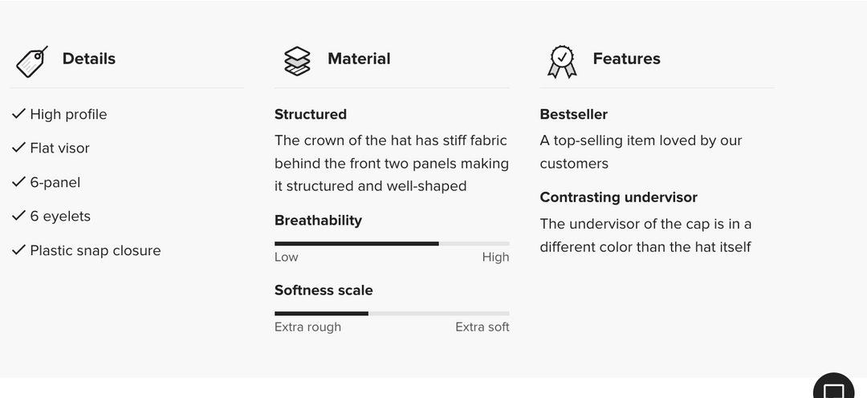The width and height of the screenshot is (867, 398).
Task: Click the checkmark beside Plastic snap closure
Action: click(x=19, y=250)
